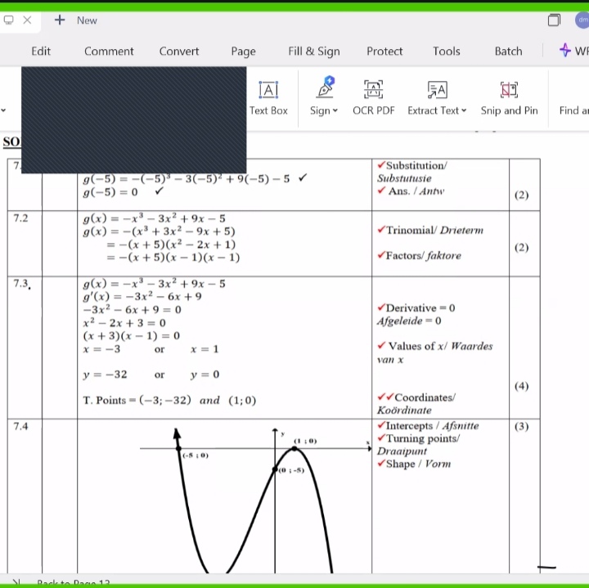Click the Sign pen icon
Screen dimensions: 589x588
click(x=325, y=88)
